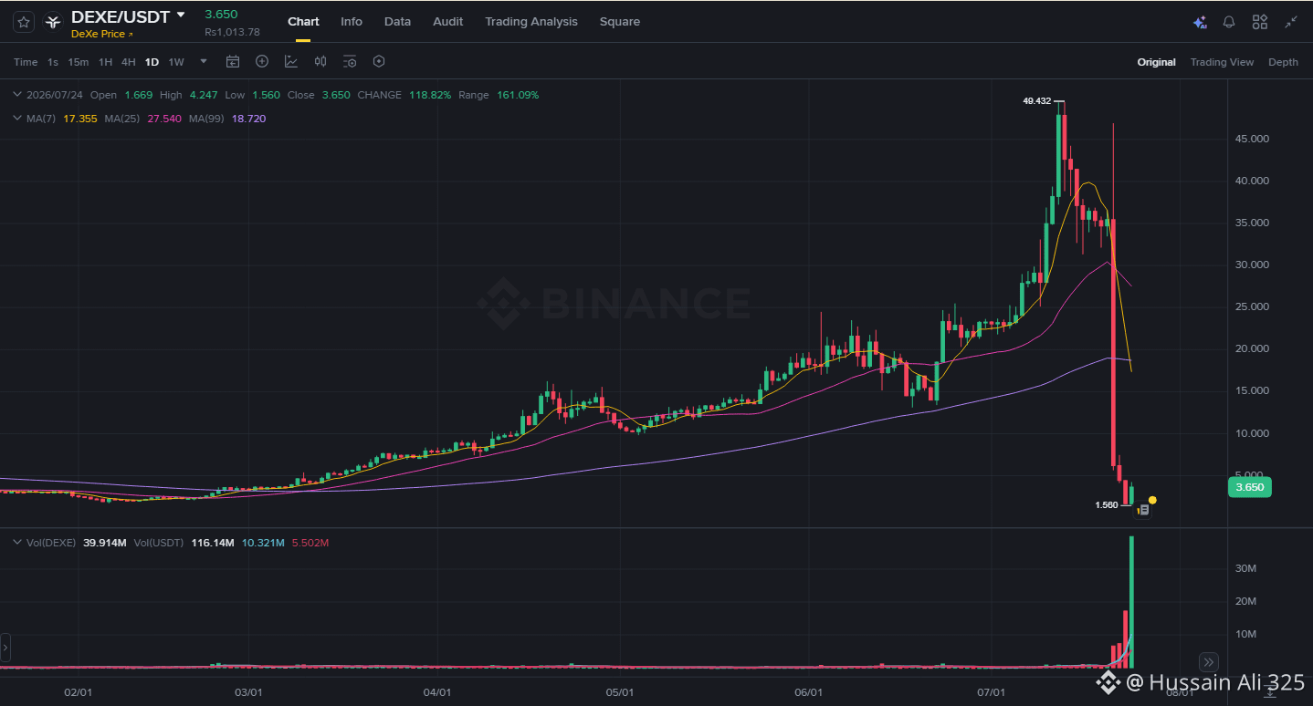Open the go-to-date calendar icon
This screenshot has width=1313, height=706.
click(233, 61)
